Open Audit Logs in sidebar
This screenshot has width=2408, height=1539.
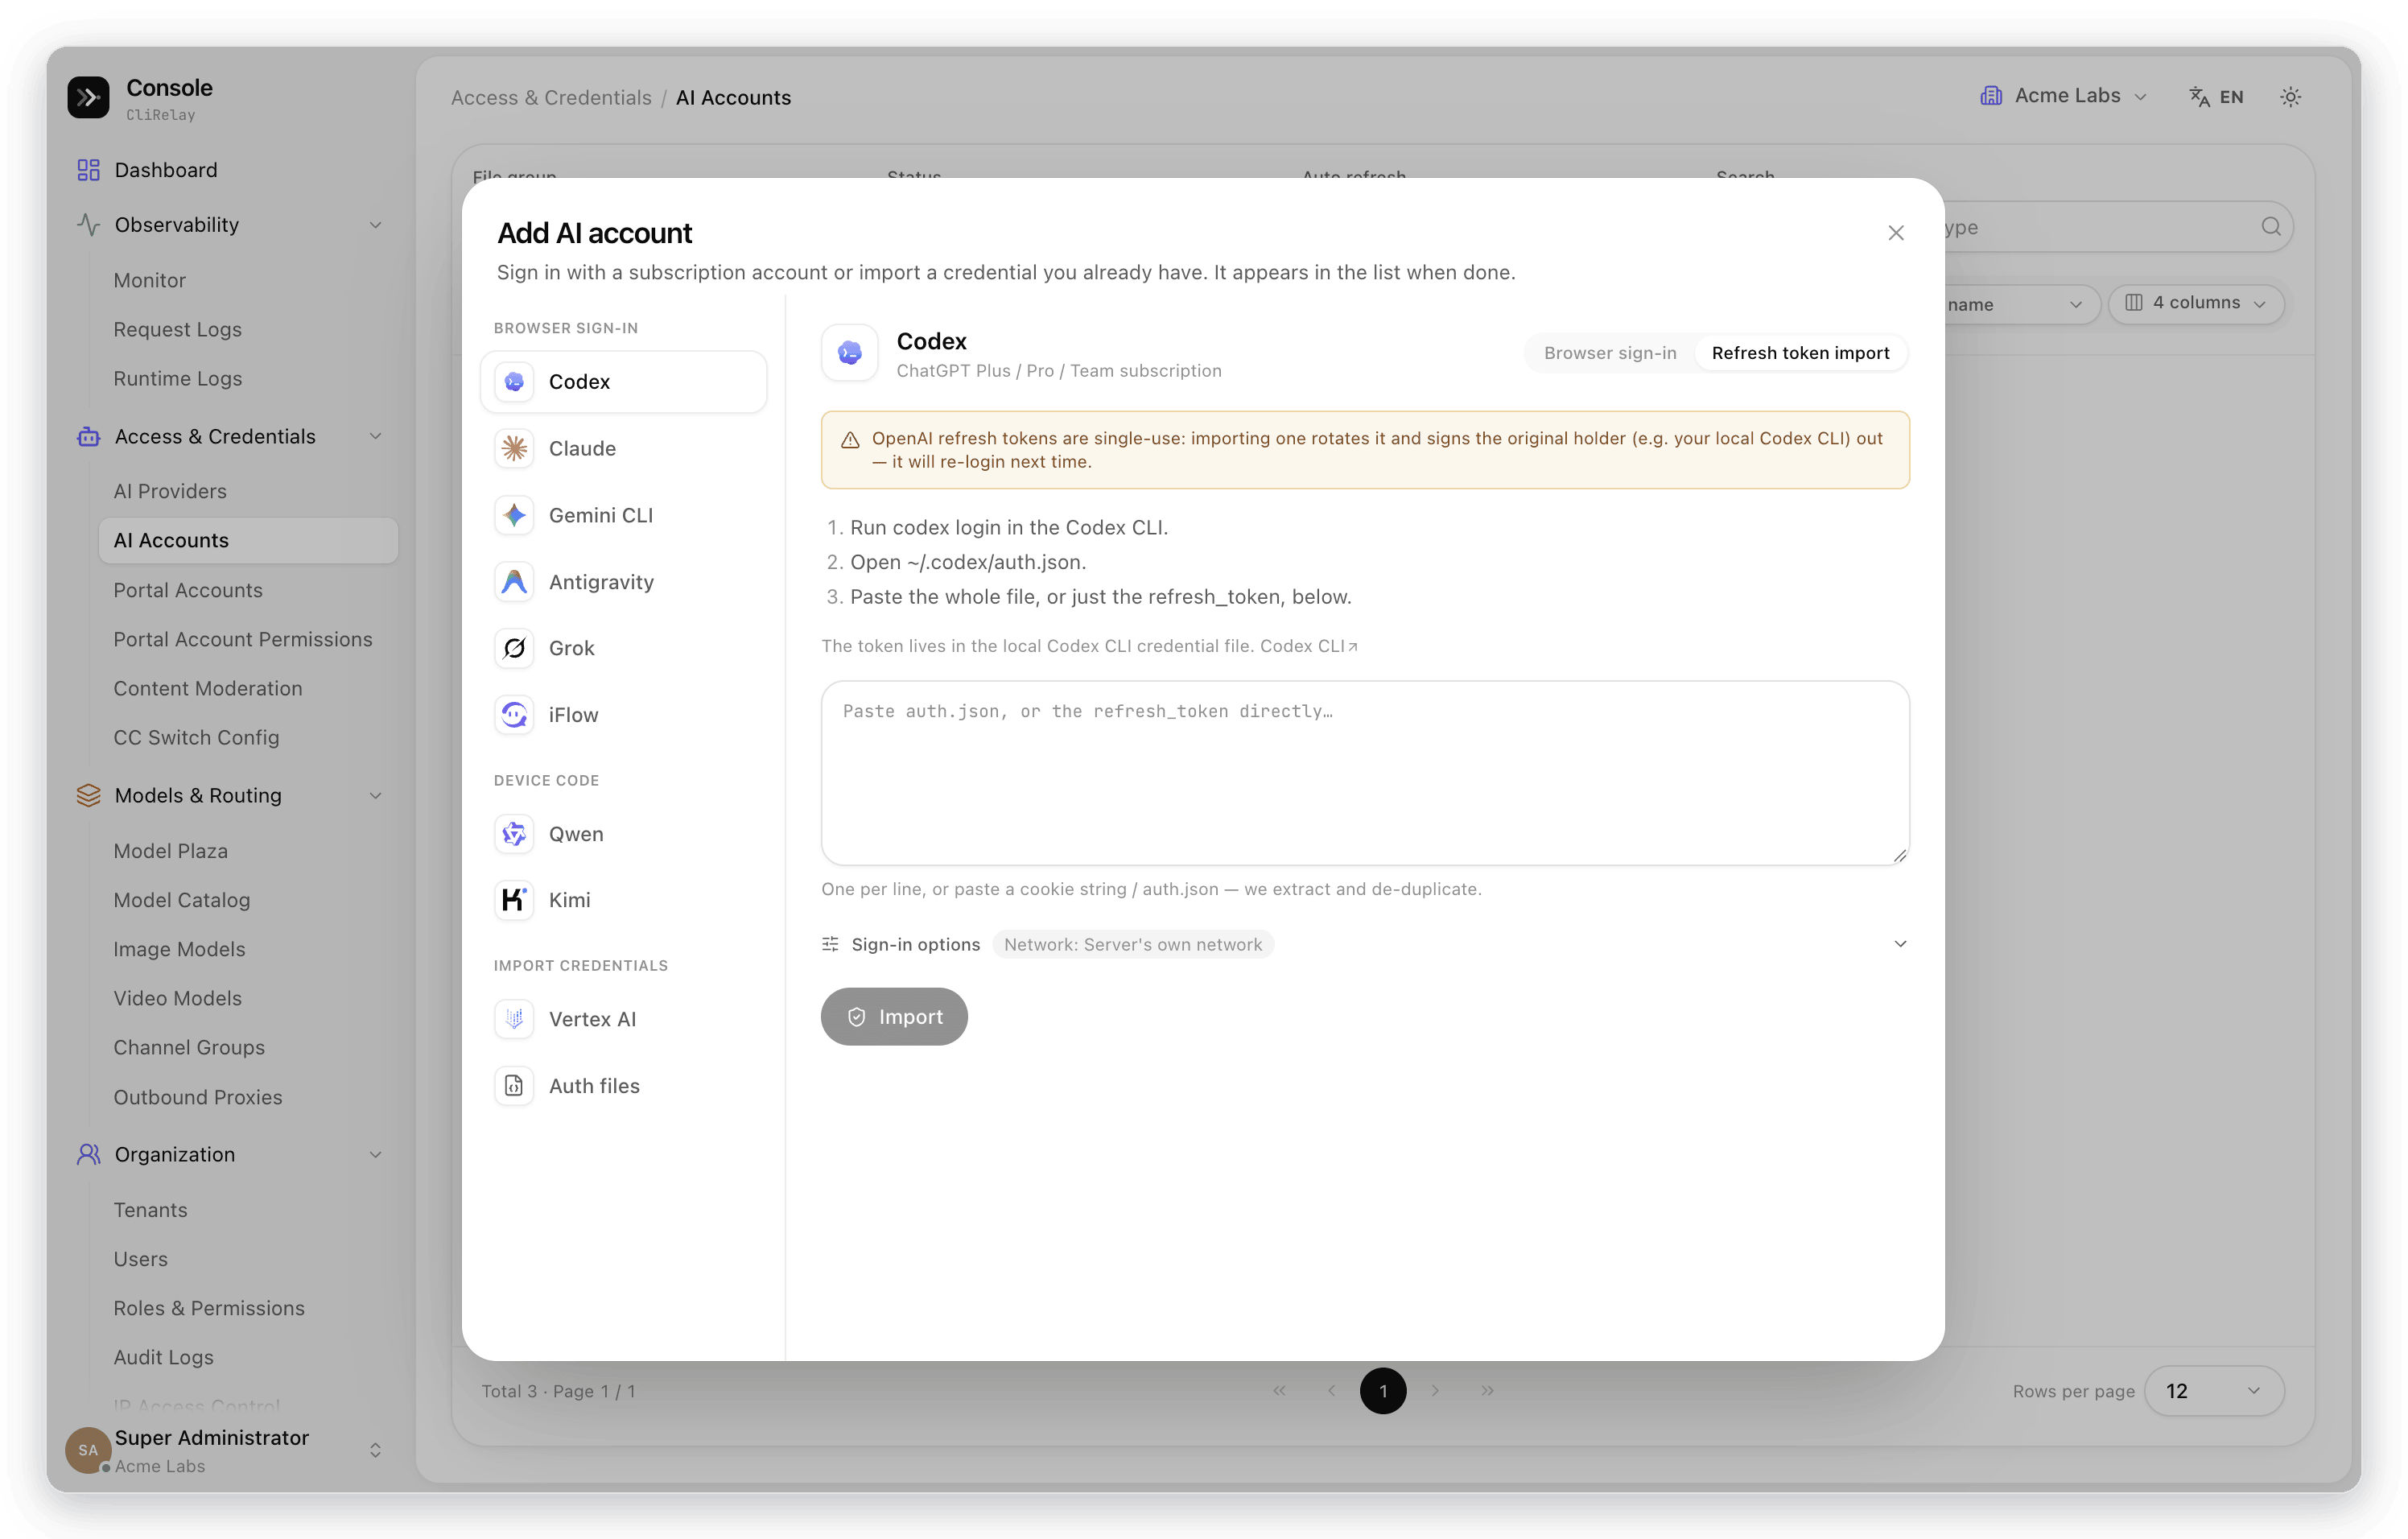pos(163,1357)
